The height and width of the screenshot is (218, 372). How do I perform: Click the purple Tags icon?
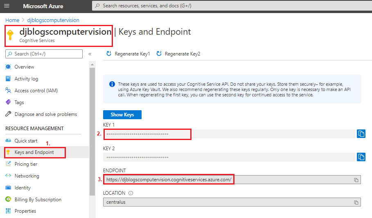click(x=8, y=102)
